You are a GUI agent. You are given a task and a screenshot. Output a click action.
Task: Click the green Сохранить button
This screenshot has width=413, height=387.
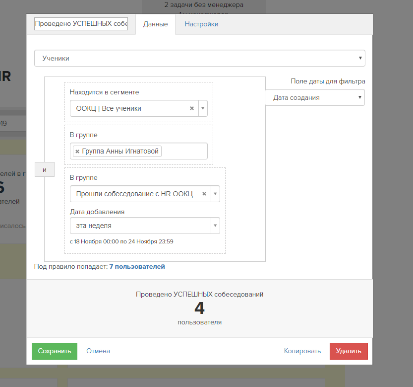pos(55,351)
